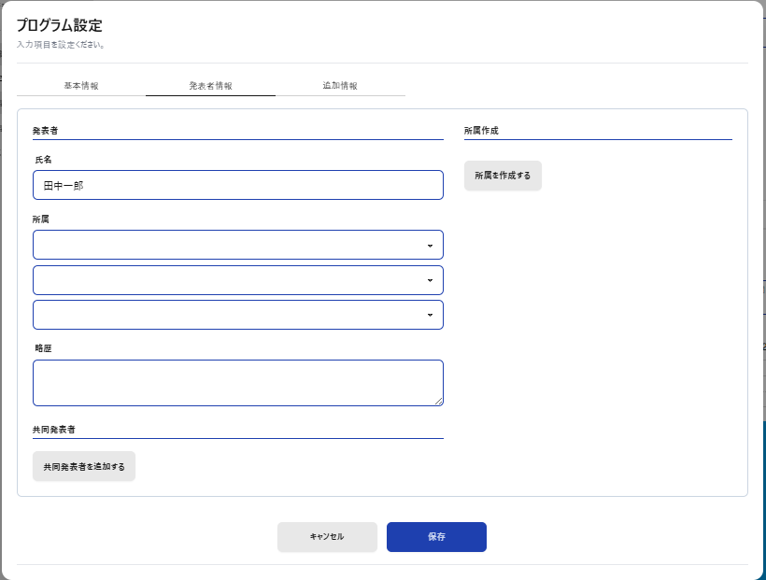Click the 所属 label above the dropdowns
This screenshot has height=580, width=766.
[41, 219]
